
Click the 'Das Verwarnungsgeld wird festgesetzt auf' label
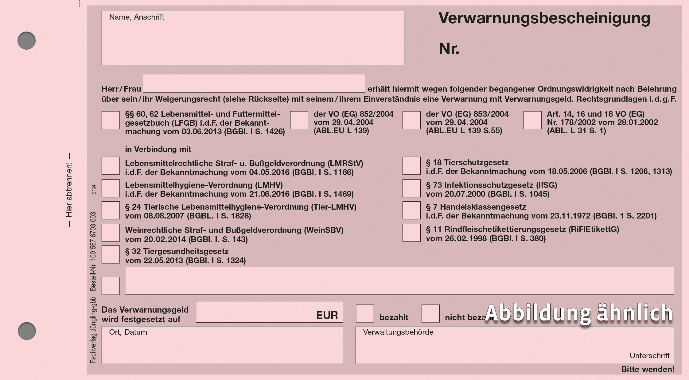click(145, 314)
